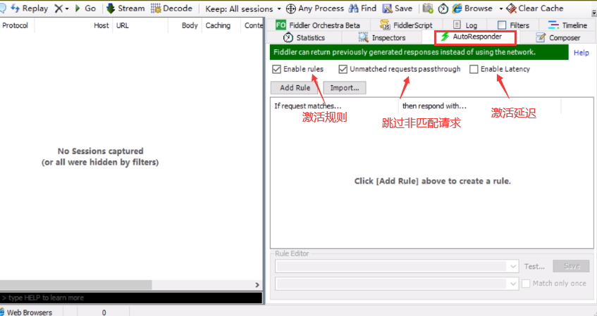
Task: Switch to Fiddler Orchestra Beta tab
Action: click(318, 25)
